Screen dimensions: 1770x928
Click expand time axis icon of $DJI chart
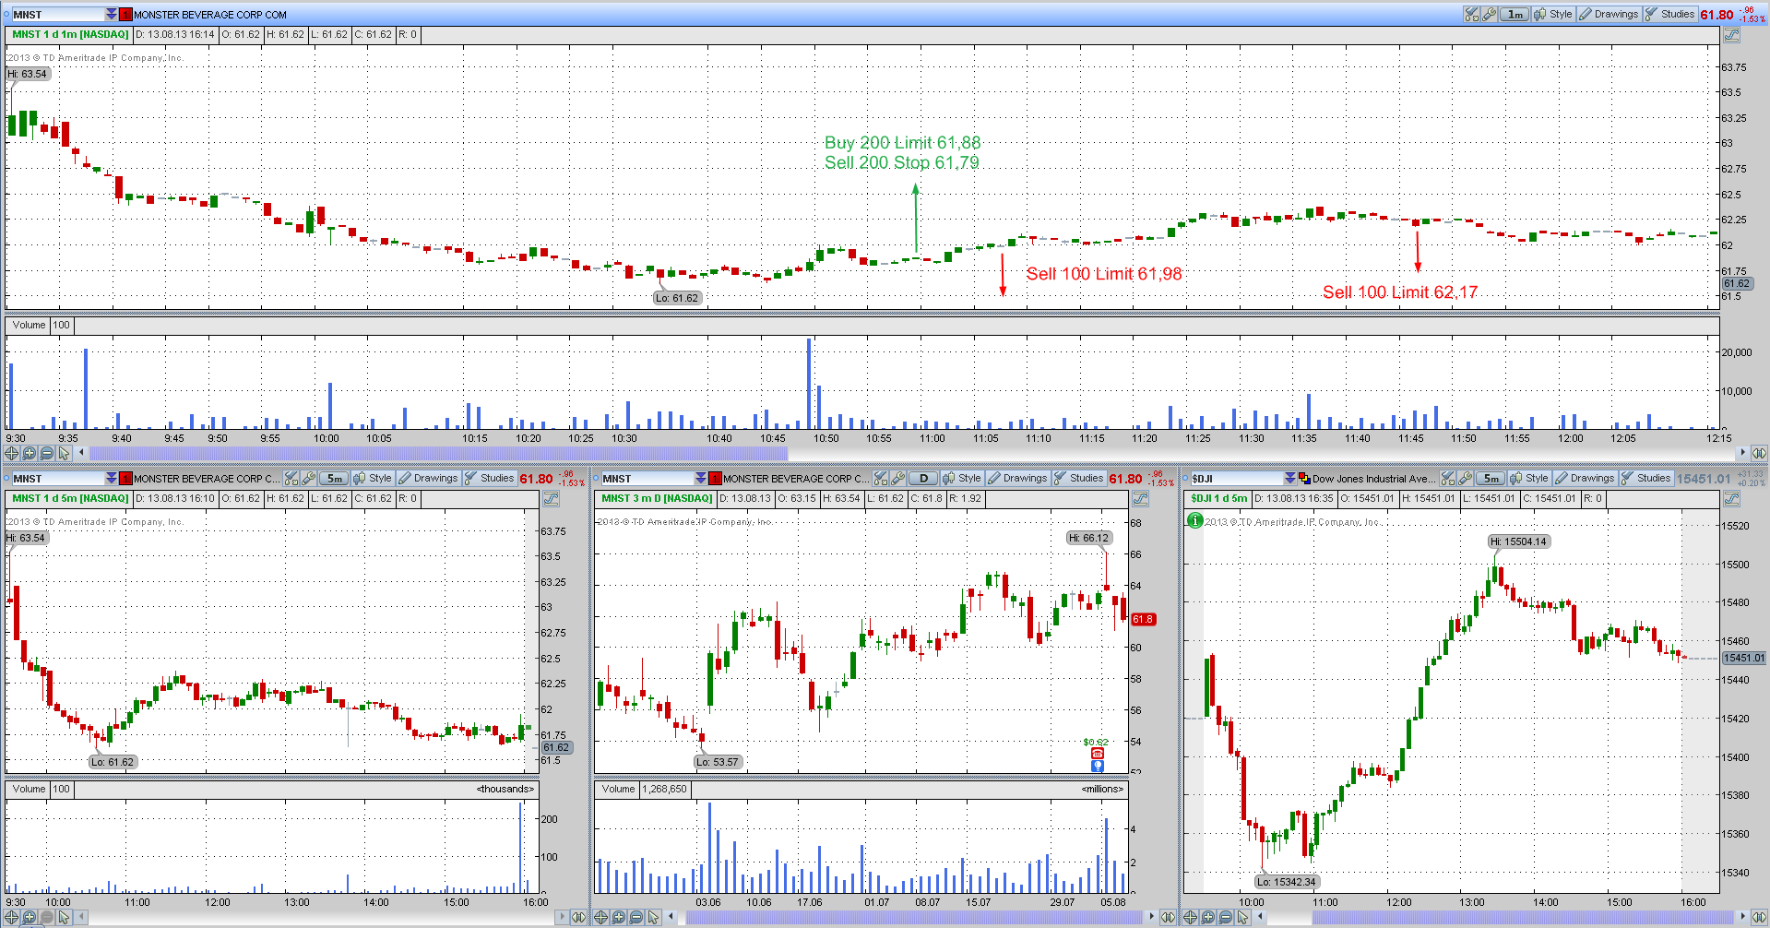tap(1758, 917)
